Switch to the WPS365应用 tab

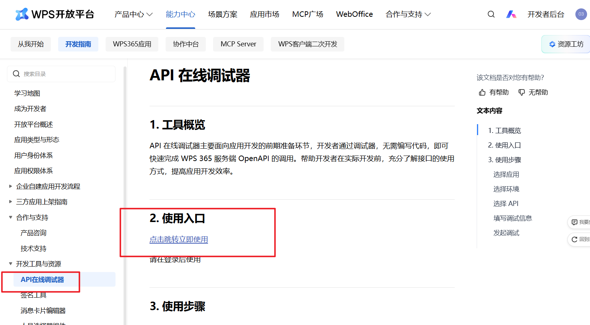point(132,44)
